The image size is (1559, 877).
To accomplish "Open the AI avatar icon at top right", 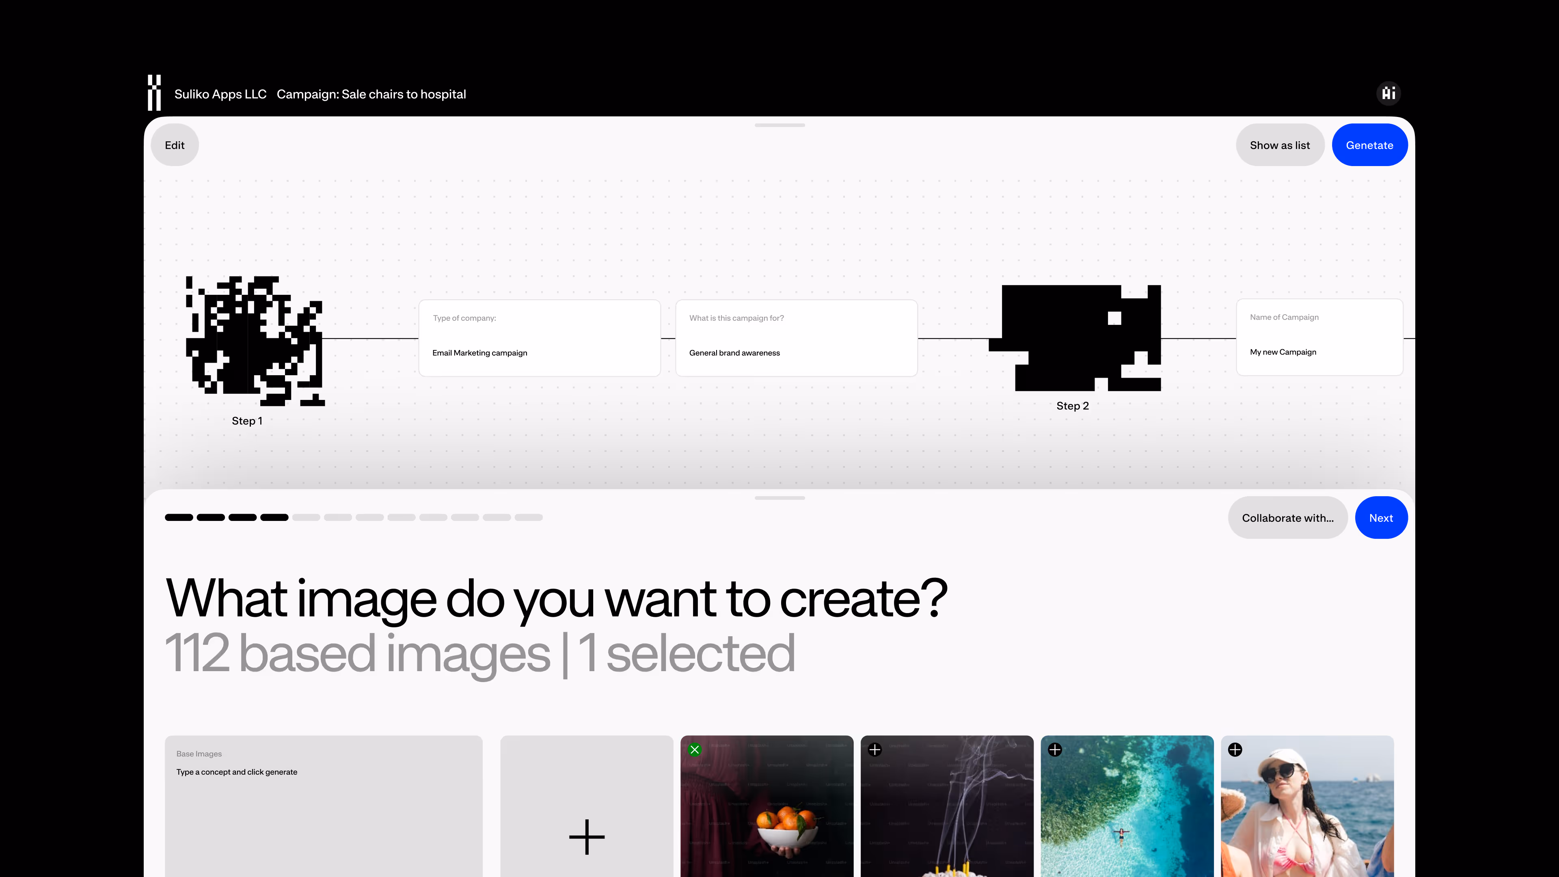I will pos(1388,93).
